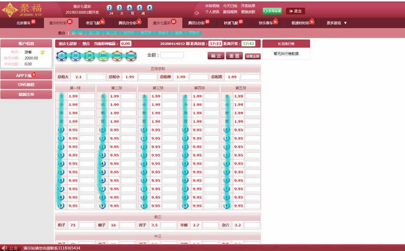Select the 5 value betting chip
This screenshot has width=405, height=251.
click(62, 55)
